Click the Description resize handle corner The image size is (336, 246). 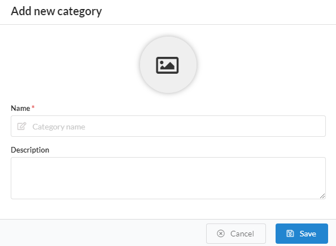[x=322, y=196]
